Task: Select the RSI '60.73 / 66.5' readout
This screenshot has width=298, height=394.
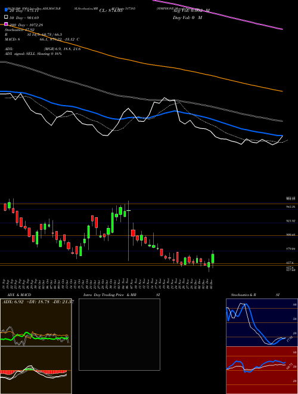Action: click(x=51, y=35)
